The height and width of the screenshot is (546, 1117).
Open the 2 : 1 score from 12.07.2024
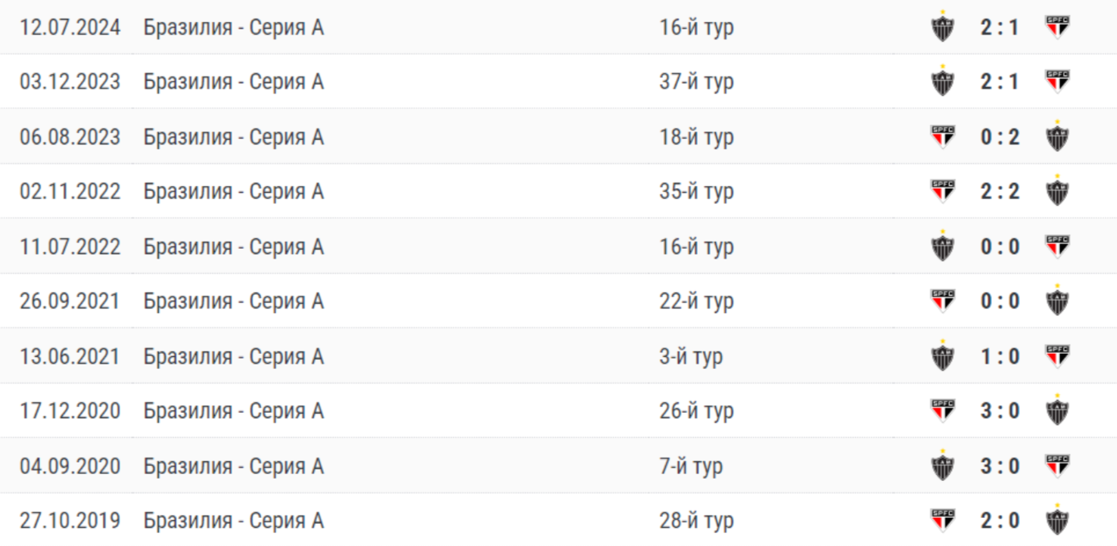(1000, 28)
